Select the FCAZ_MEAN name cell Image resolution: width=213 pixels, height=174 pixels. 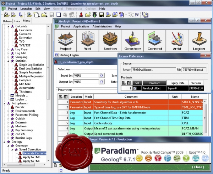[192, 128]
